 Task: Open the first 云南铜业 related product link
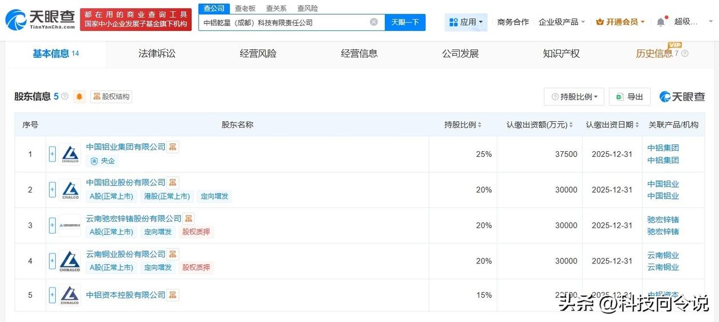tap(663, 255)
